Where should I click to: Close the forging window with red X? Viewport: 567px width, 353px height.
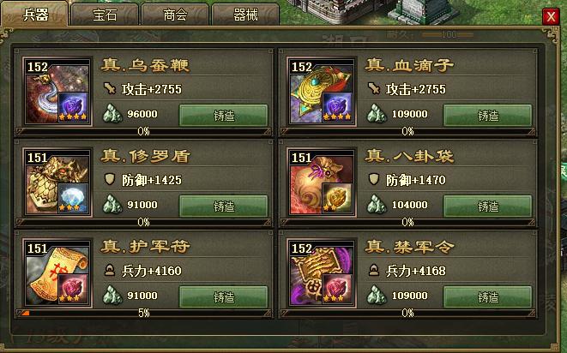pos(551,16)
